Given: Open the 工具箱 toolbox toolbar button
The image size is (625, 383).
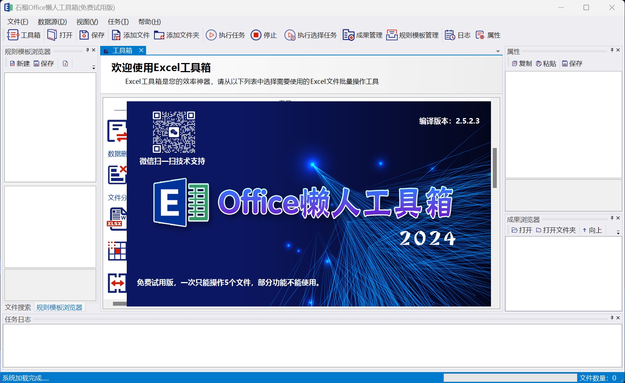Looking at the screenshot, I should [x=24, y=35].
